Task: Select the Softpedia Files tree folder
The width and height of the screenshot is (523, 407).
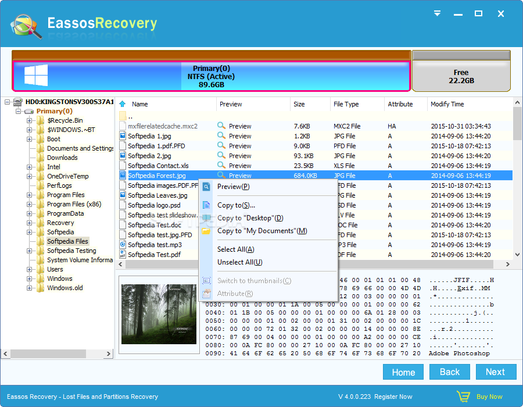Action: coord(67,241)
